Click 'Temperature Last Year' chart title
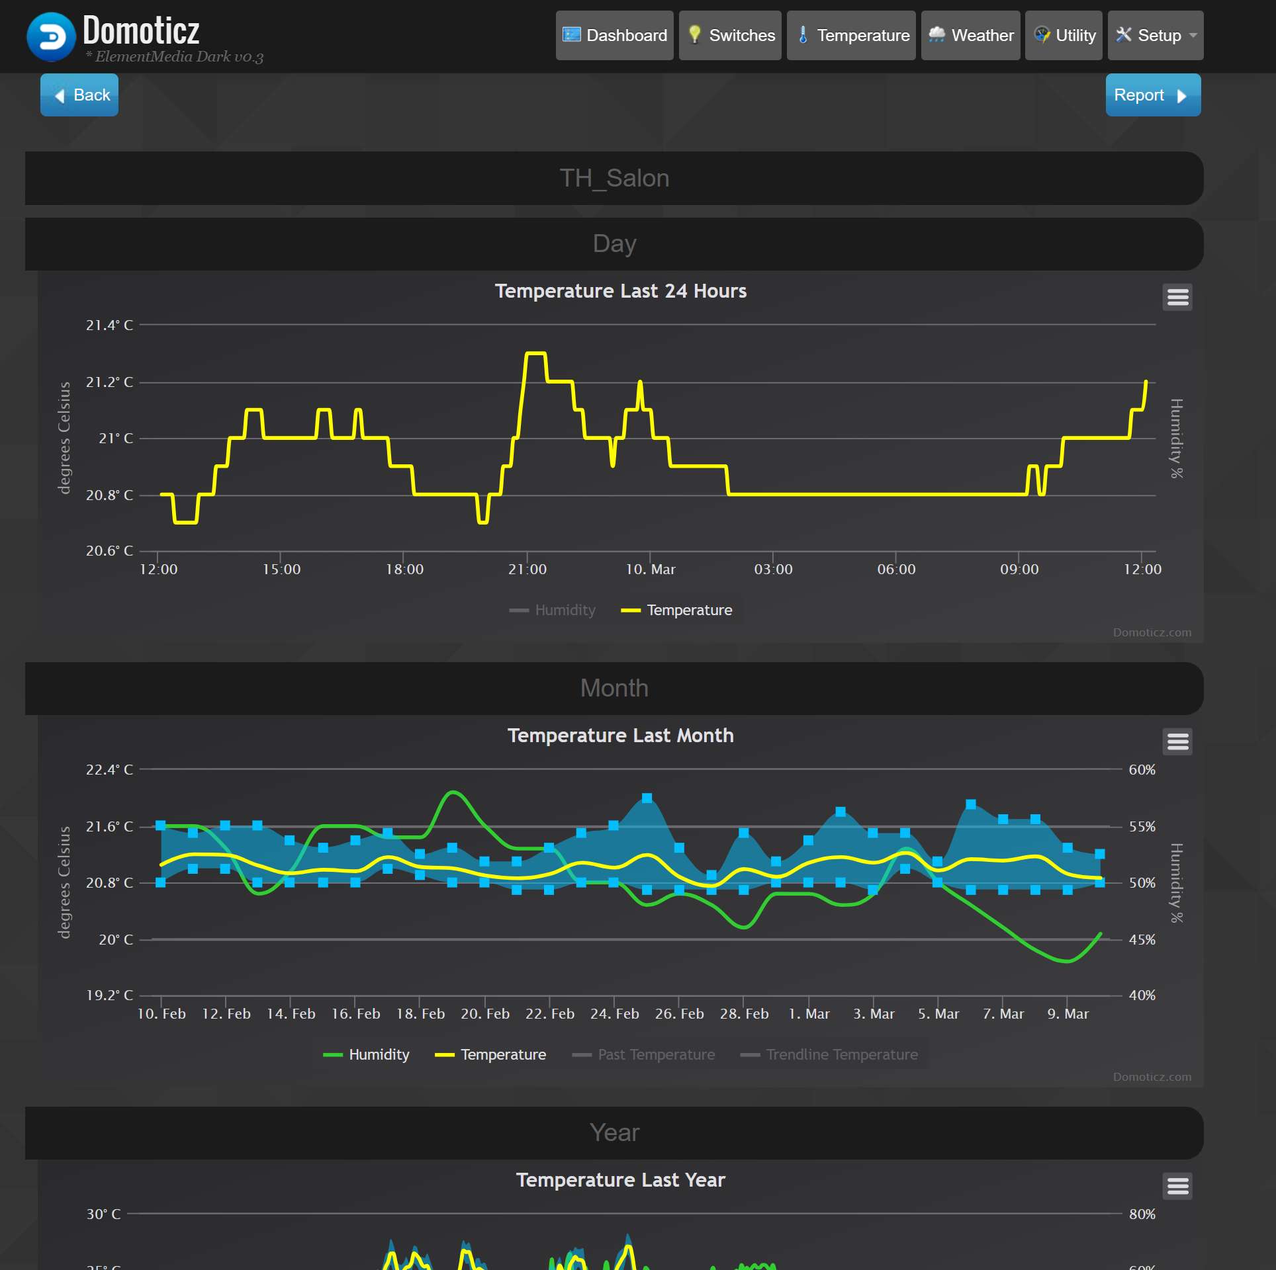The image size is (1276, 1270). [620, 1180]
